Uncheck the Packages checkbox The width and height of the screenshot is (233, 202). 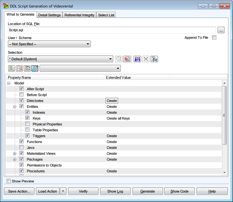tap(21, 159)
